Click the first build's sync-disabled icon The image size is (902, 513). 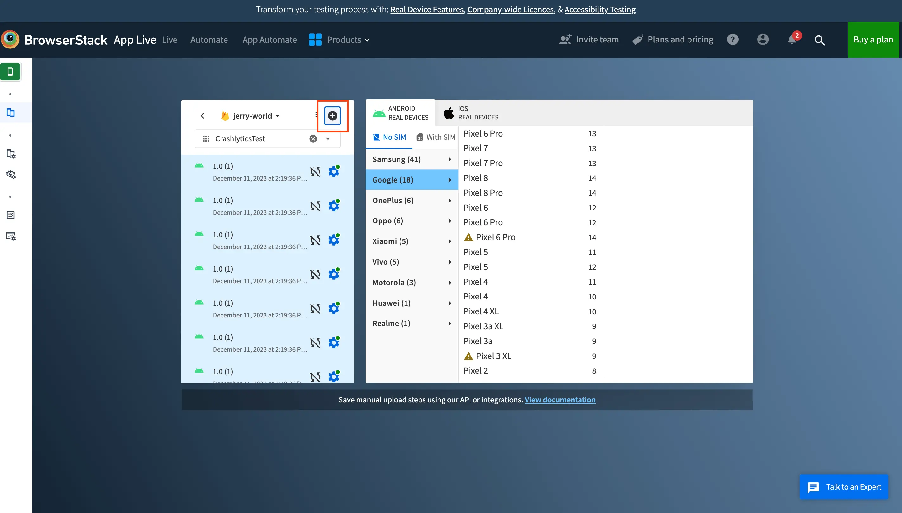(x=315, y=172)
